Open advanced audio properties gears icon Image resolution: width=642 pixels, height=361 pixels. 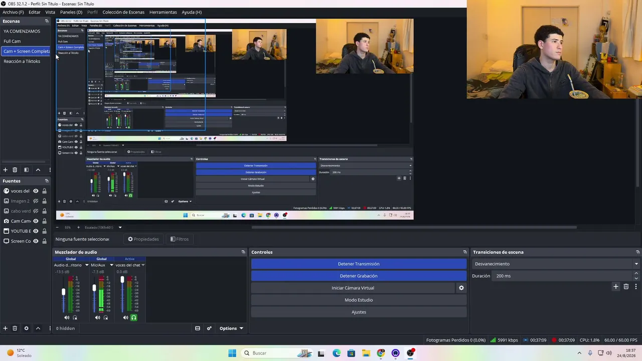pyautogui.click(x=209, y=328)
